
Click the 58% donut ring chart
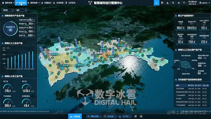click(10, 29)
